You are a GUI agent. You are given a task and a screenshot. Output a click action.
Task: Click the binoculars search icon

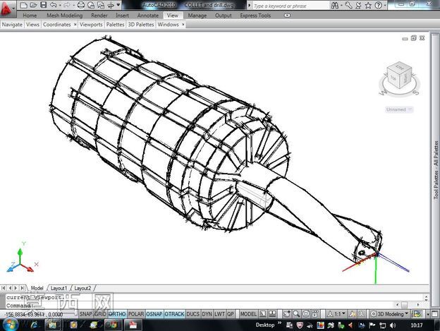(x=335, y=6)
